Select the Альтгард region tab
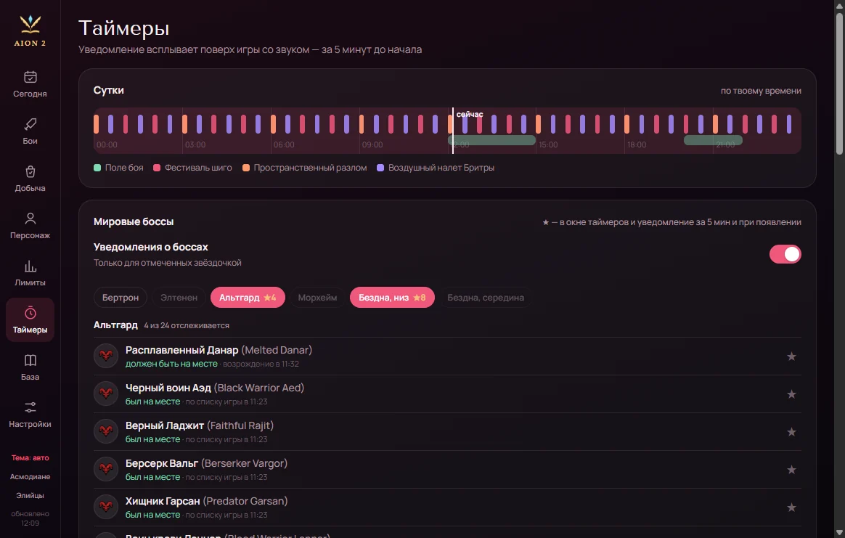The height and width of the screenshot is (538, 845). [248, 298]
